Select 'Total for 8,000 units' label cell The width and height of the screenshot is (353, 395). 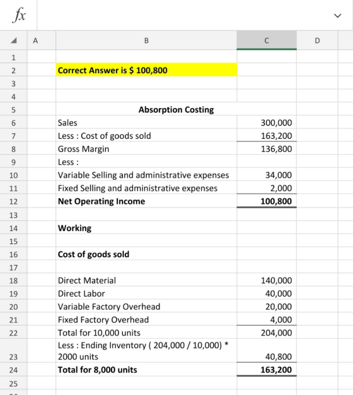point(146,370)
